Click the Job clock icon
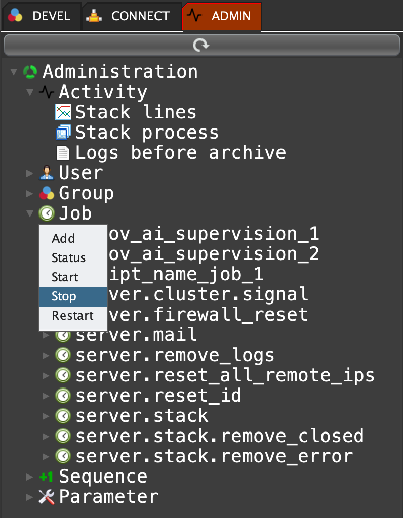This screenshot has height=518, width=403. click(47, 213)
